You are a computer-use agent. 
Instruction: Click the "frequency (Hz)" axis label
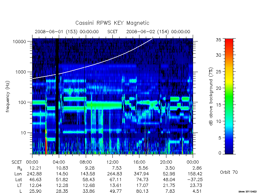click(8, 96)
